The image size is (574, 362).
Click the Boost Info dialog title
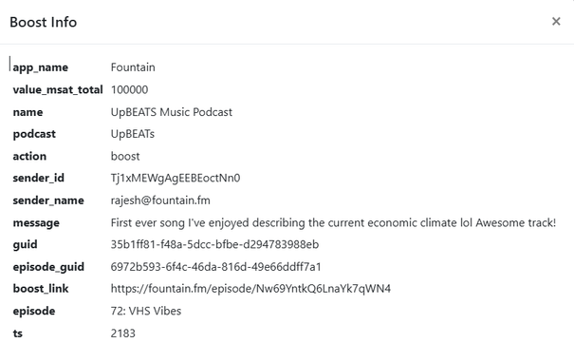tap(44, 23)
